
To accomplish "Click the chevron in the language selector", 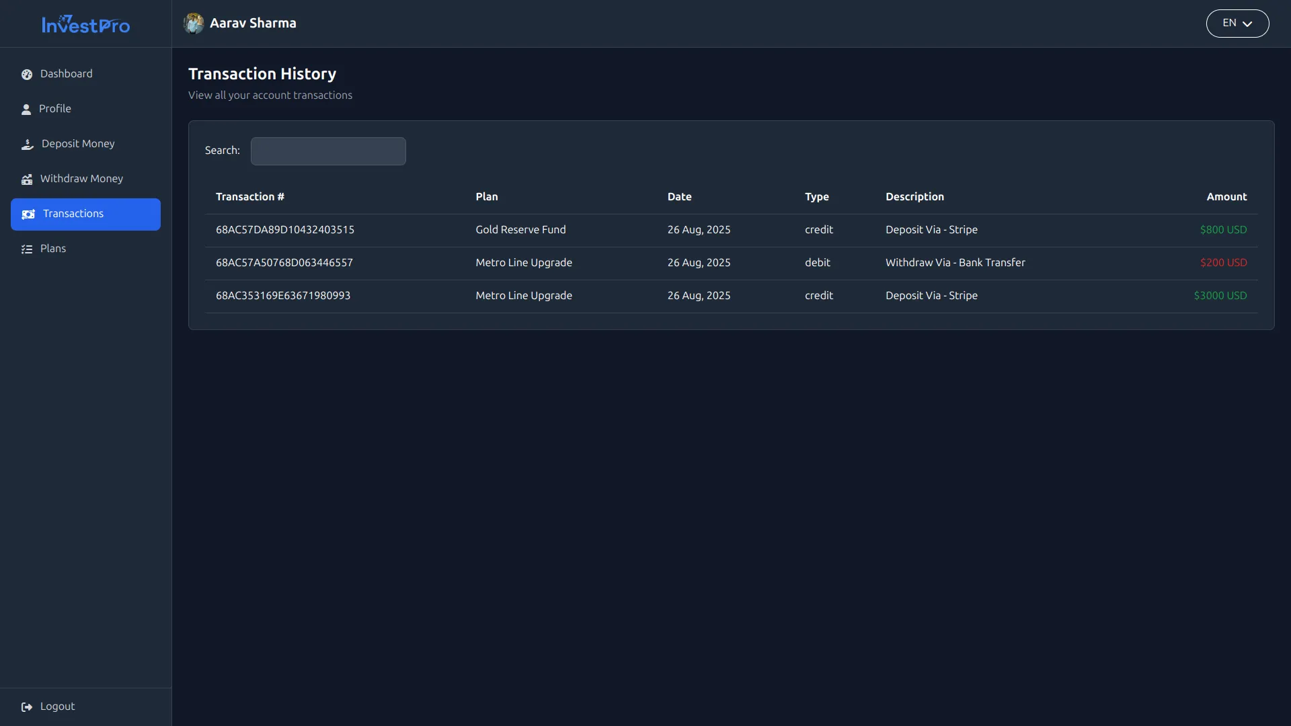I will coord(1247,24).
